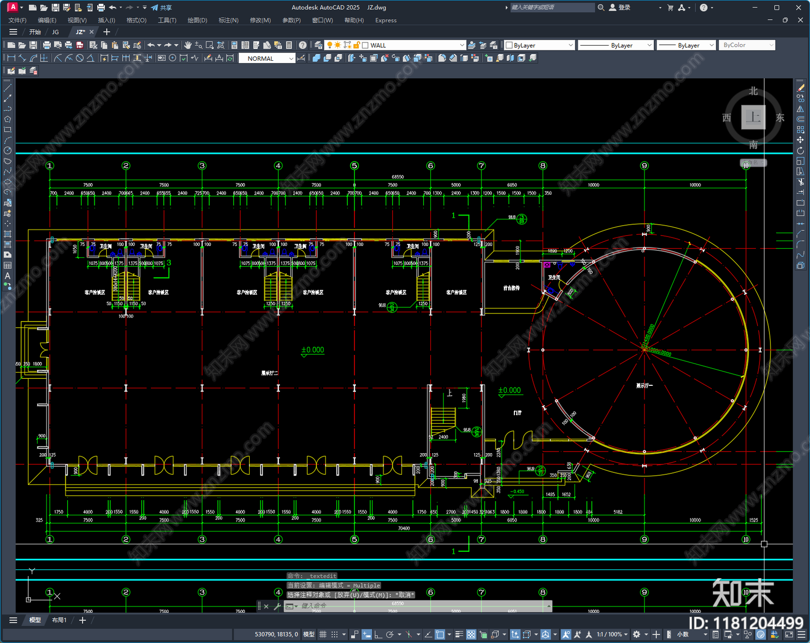Click the Center Mark dimension icon
Image resolution: width=810 pixels, height=643 pixels.
click(173, 58)
